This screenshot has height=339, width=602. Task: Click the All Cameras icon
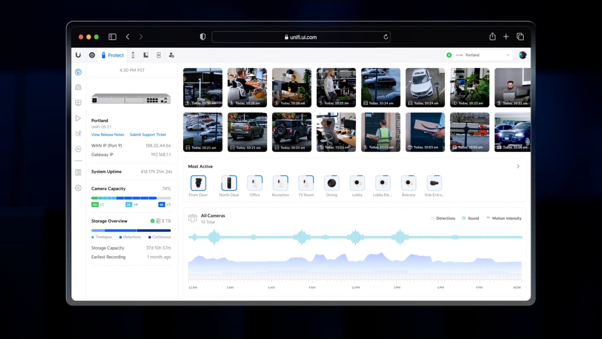click(193, 218)
